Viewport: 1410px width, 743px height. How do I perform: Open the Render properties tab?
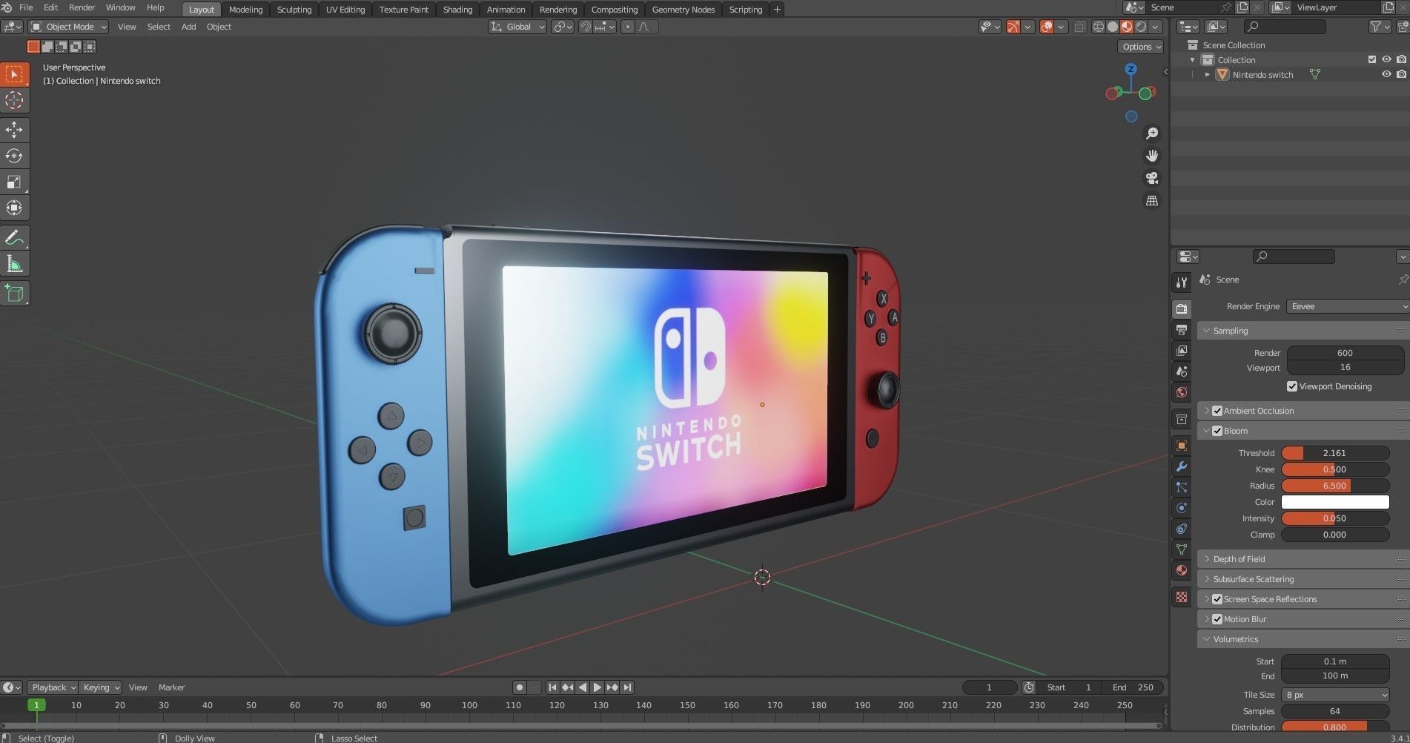[x=1182, y=308]
